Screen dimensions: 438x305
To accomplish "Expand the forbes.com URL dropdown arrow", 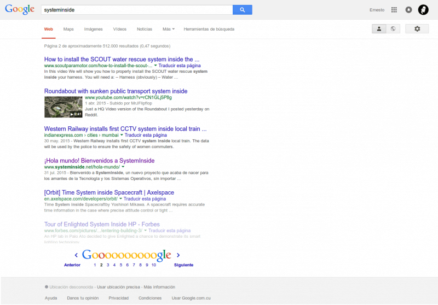I will 145,231.
